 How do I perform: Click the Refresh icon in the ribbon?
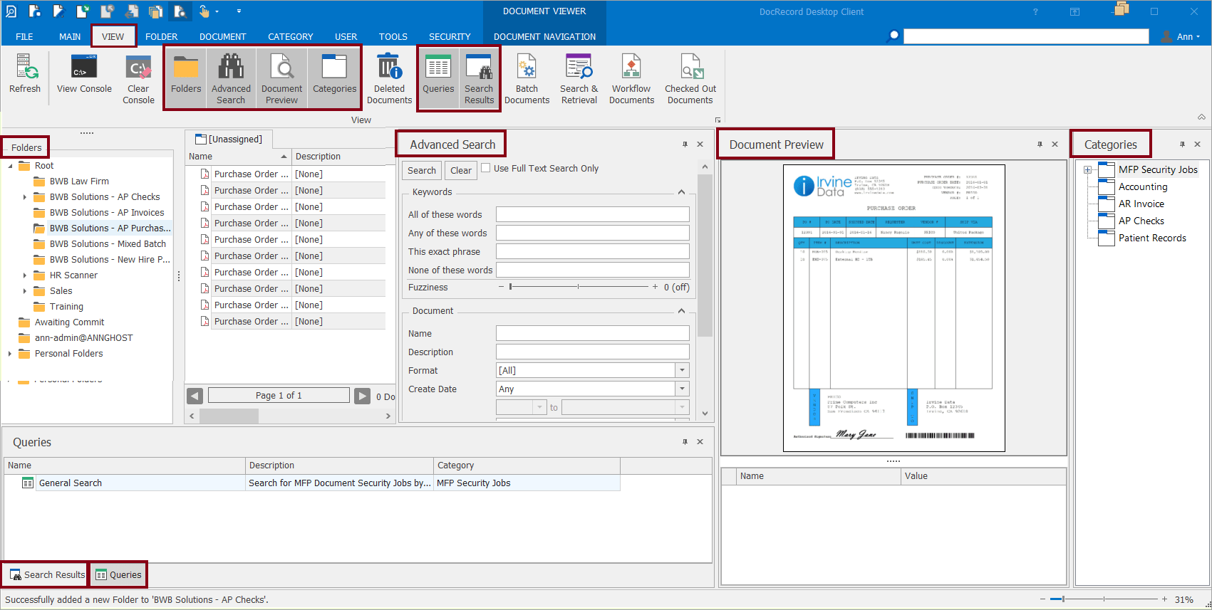point(25,74)
